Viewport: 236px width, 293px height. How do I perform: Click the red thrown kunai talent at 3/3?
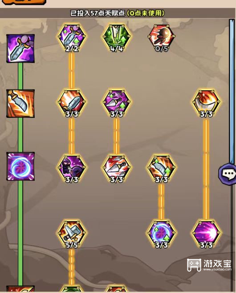coord(117,168)
